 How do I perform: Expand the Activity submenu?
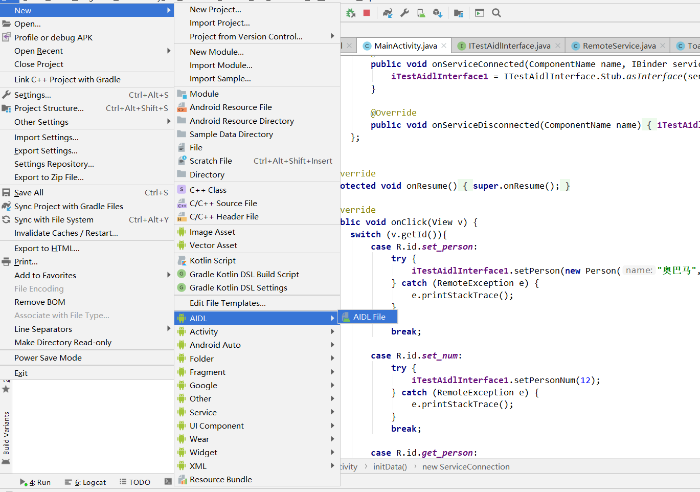tap(257, 331)
